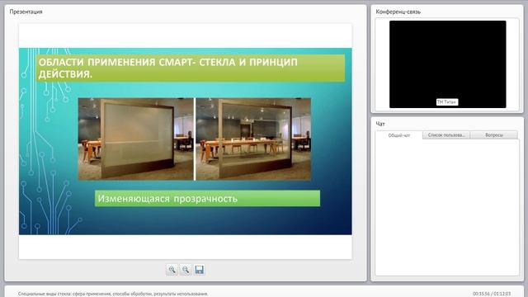This screenshot has width=528, height=297.
Task: Click the smart glass slide image
Action: coord(195,139)
